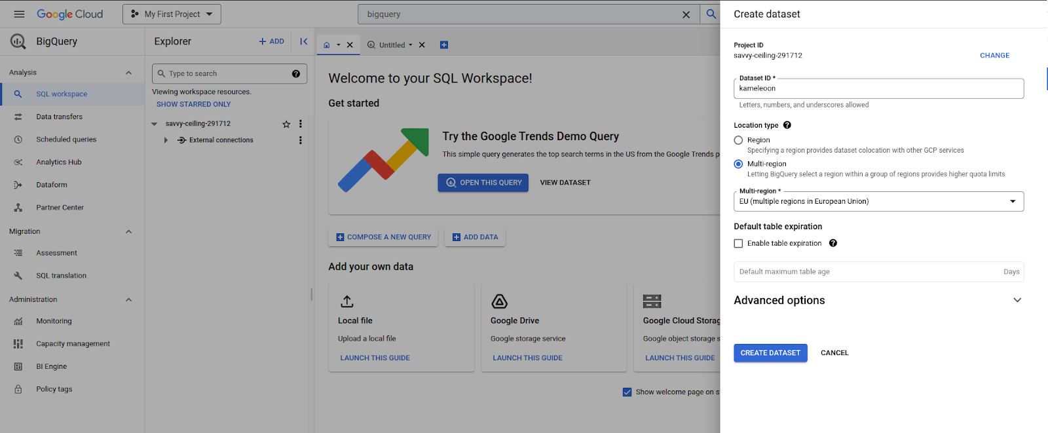Viewport: 1048px width, 433px height.
Task: Switch to the Untitled query tab
Action: (392, 45)
